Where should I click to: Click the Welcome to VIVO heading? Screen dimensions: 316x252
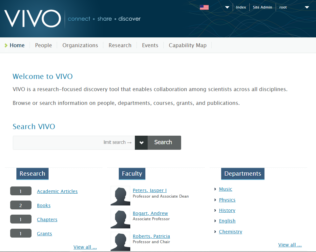[x=43, y=76]
